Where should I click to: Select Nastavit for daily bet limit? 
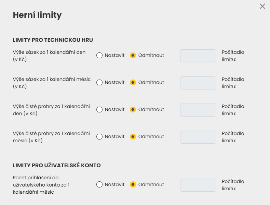[99, 56]
